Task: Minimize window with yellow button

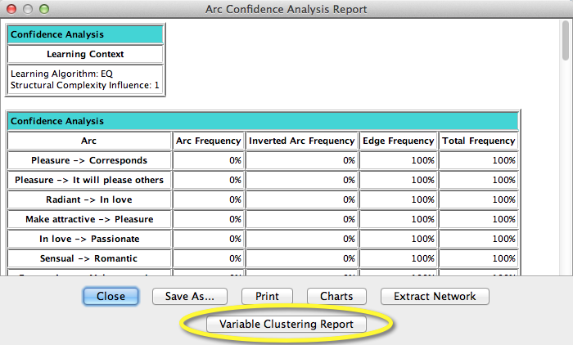Action: (28, 9)
